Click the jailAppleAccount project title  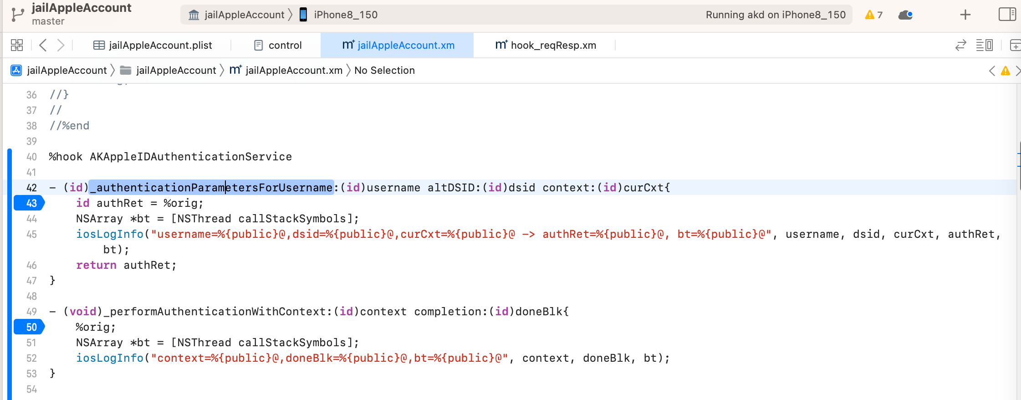tap(82, 8)
